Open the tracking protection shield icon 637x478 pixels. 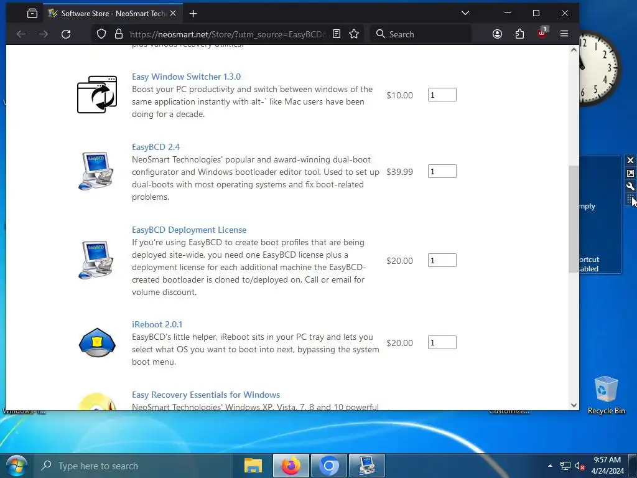[101, 34]
